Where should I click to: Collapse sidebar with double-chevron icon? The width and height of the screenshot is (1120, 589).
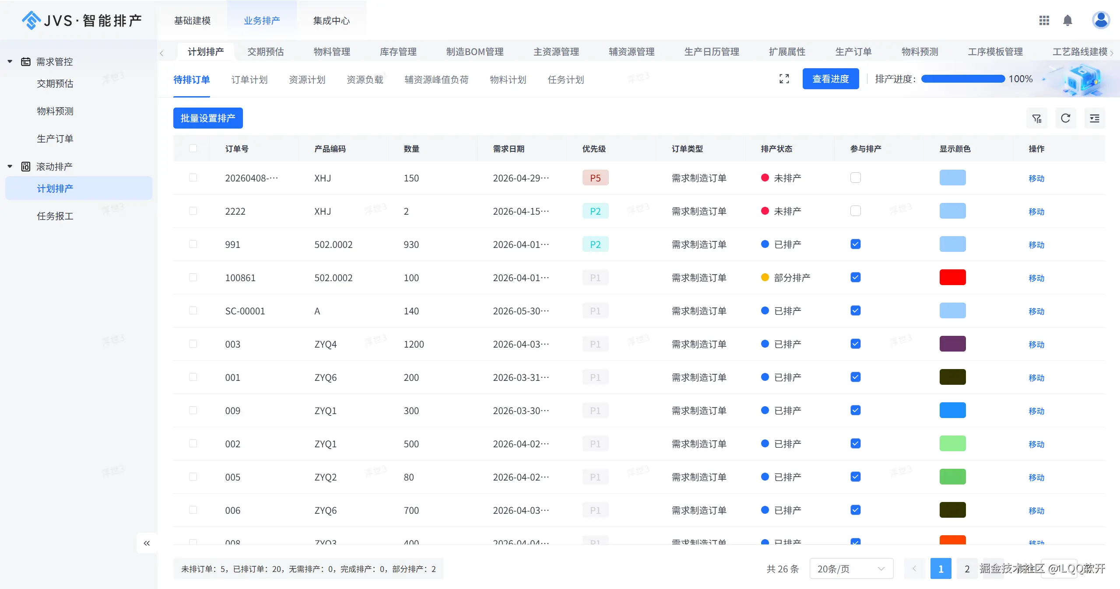point(147,543)
